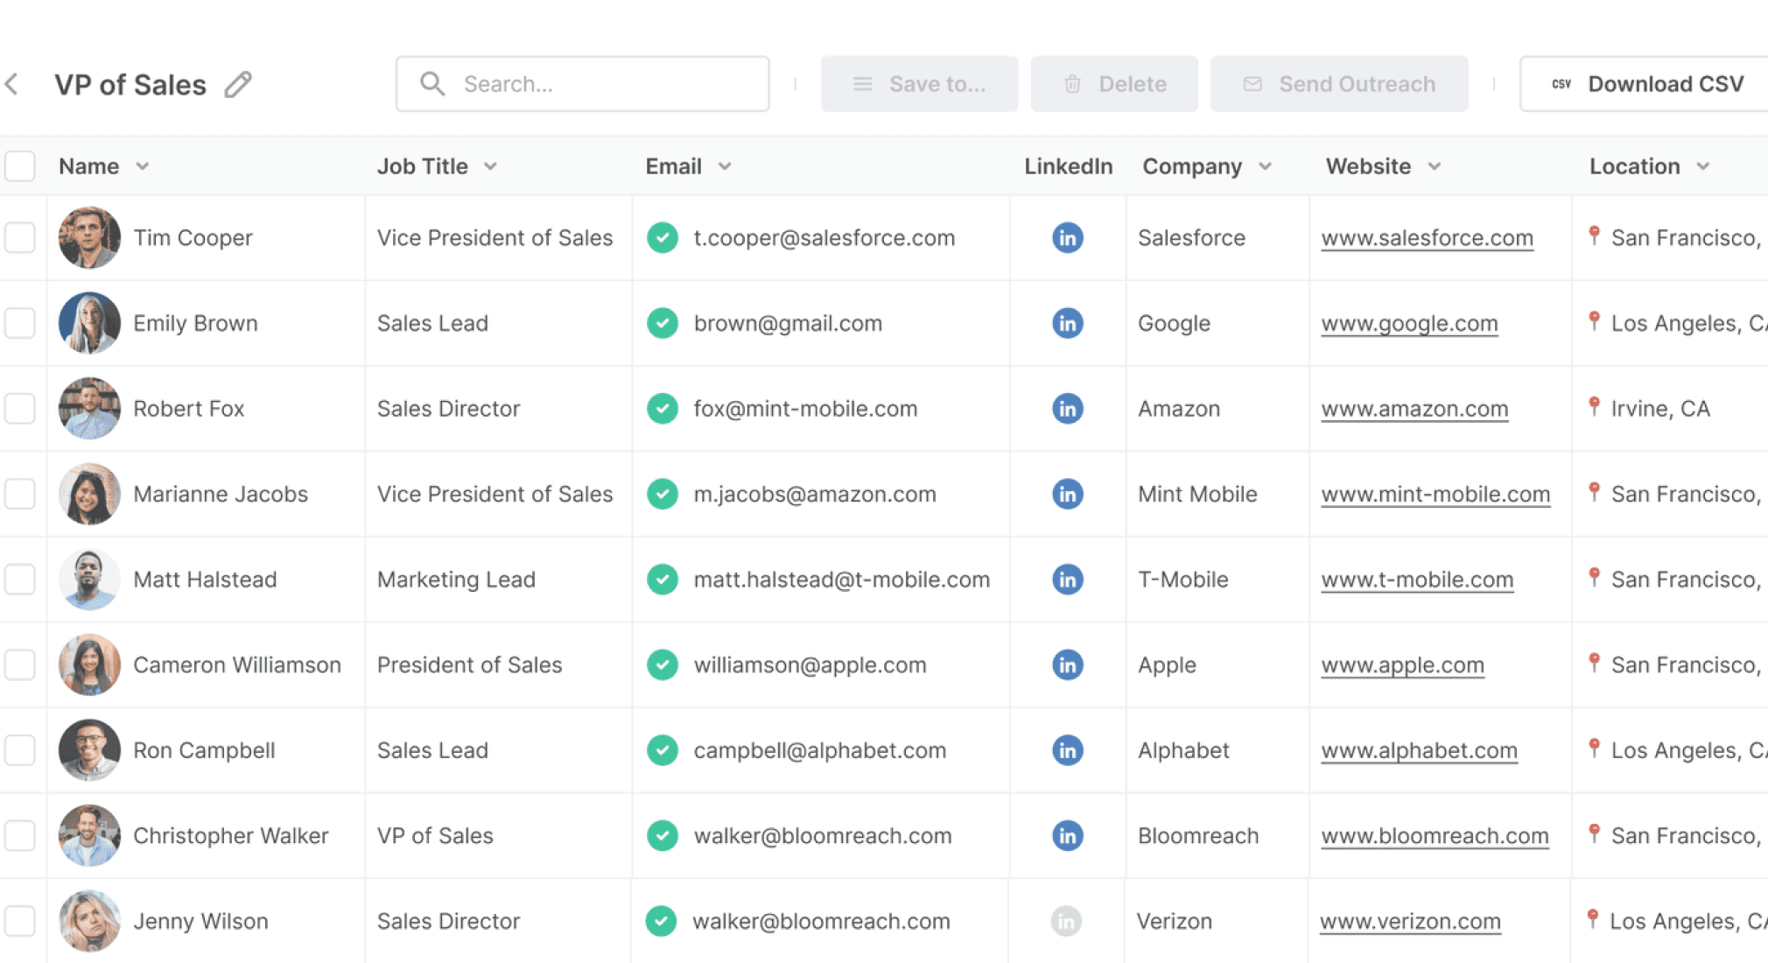Select the Matt Halstead row checkbox

point(19,580)
